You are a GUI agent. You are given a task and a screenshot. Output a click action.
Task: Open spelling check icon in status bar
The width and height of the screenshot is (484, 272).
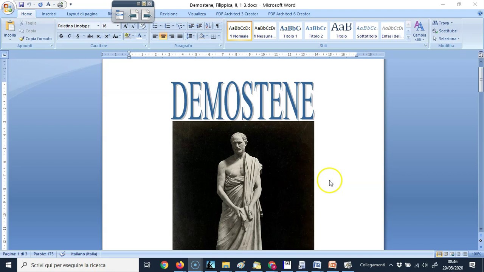tap(63, 254)
